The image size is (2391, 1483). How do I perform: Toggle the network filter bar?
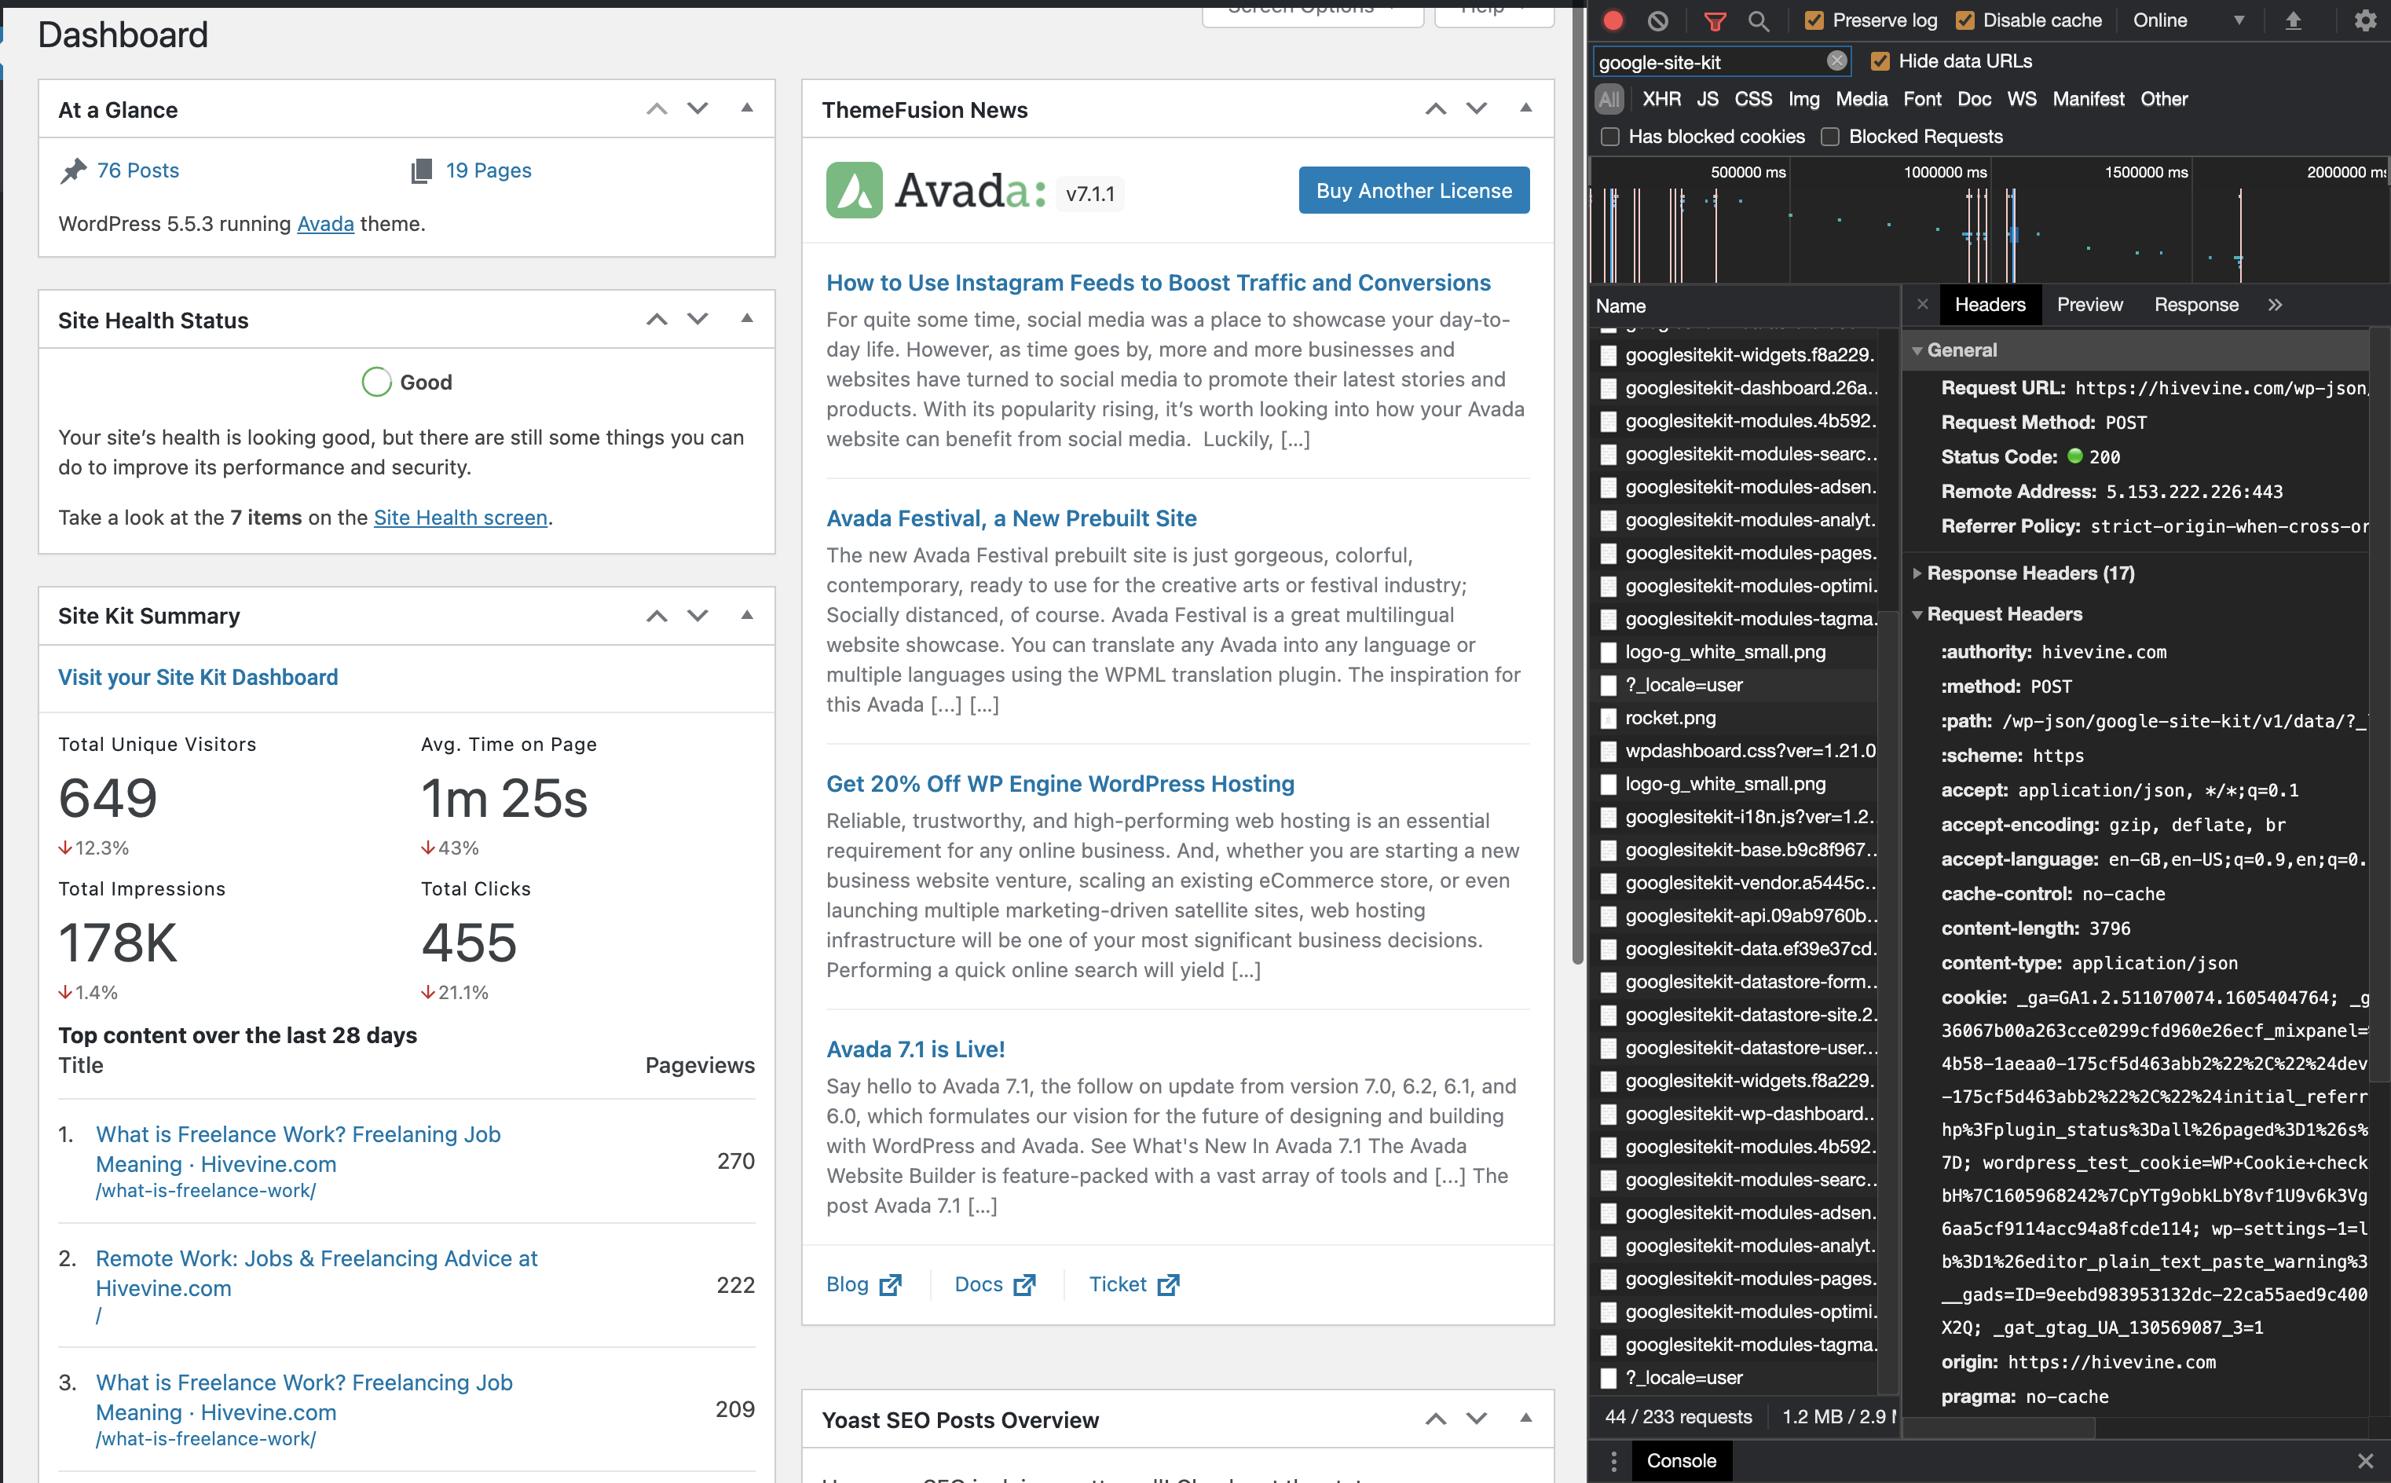pyautogui.click(x=1717, y=20)
